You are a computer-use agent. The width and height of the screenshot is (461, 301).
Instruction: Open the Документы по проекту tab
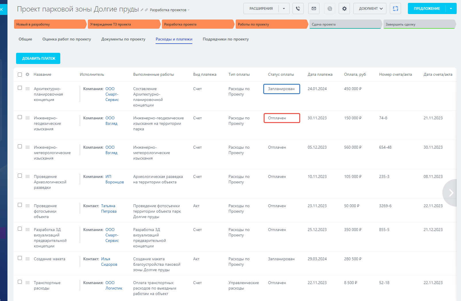123,39
